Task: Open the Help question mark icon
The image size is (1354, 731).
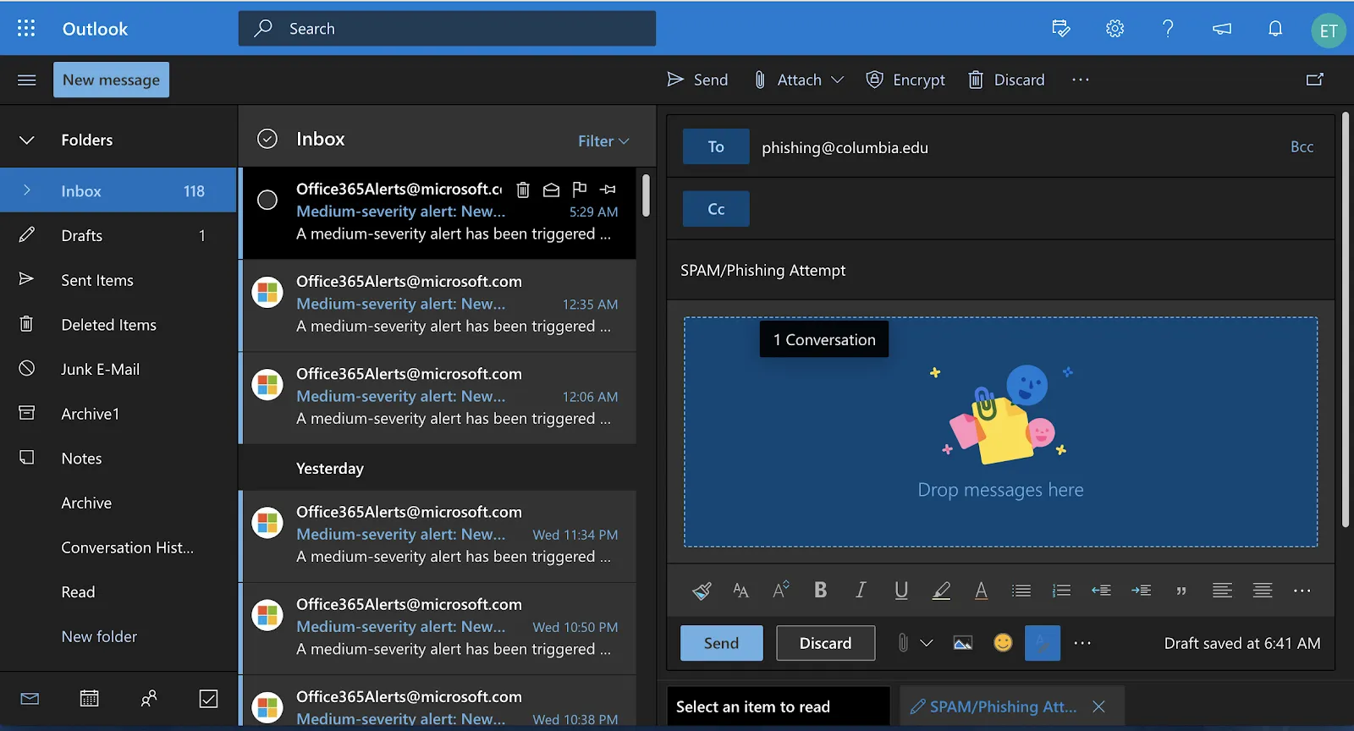Action: [1168, 28]
